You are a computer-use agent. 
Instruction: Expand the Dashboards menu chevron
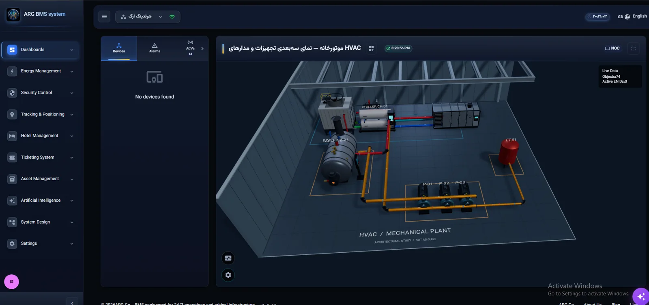pyautogui.click(x=72, y=50)
